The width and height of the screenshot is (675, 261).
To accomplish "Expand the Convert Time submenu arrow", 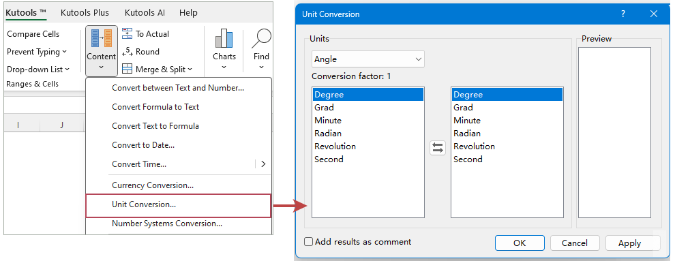I will pos(263,164).
